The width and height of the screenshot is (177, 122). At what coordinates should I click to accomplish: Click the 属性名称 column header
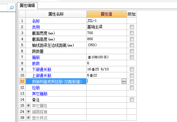(56, 14)
